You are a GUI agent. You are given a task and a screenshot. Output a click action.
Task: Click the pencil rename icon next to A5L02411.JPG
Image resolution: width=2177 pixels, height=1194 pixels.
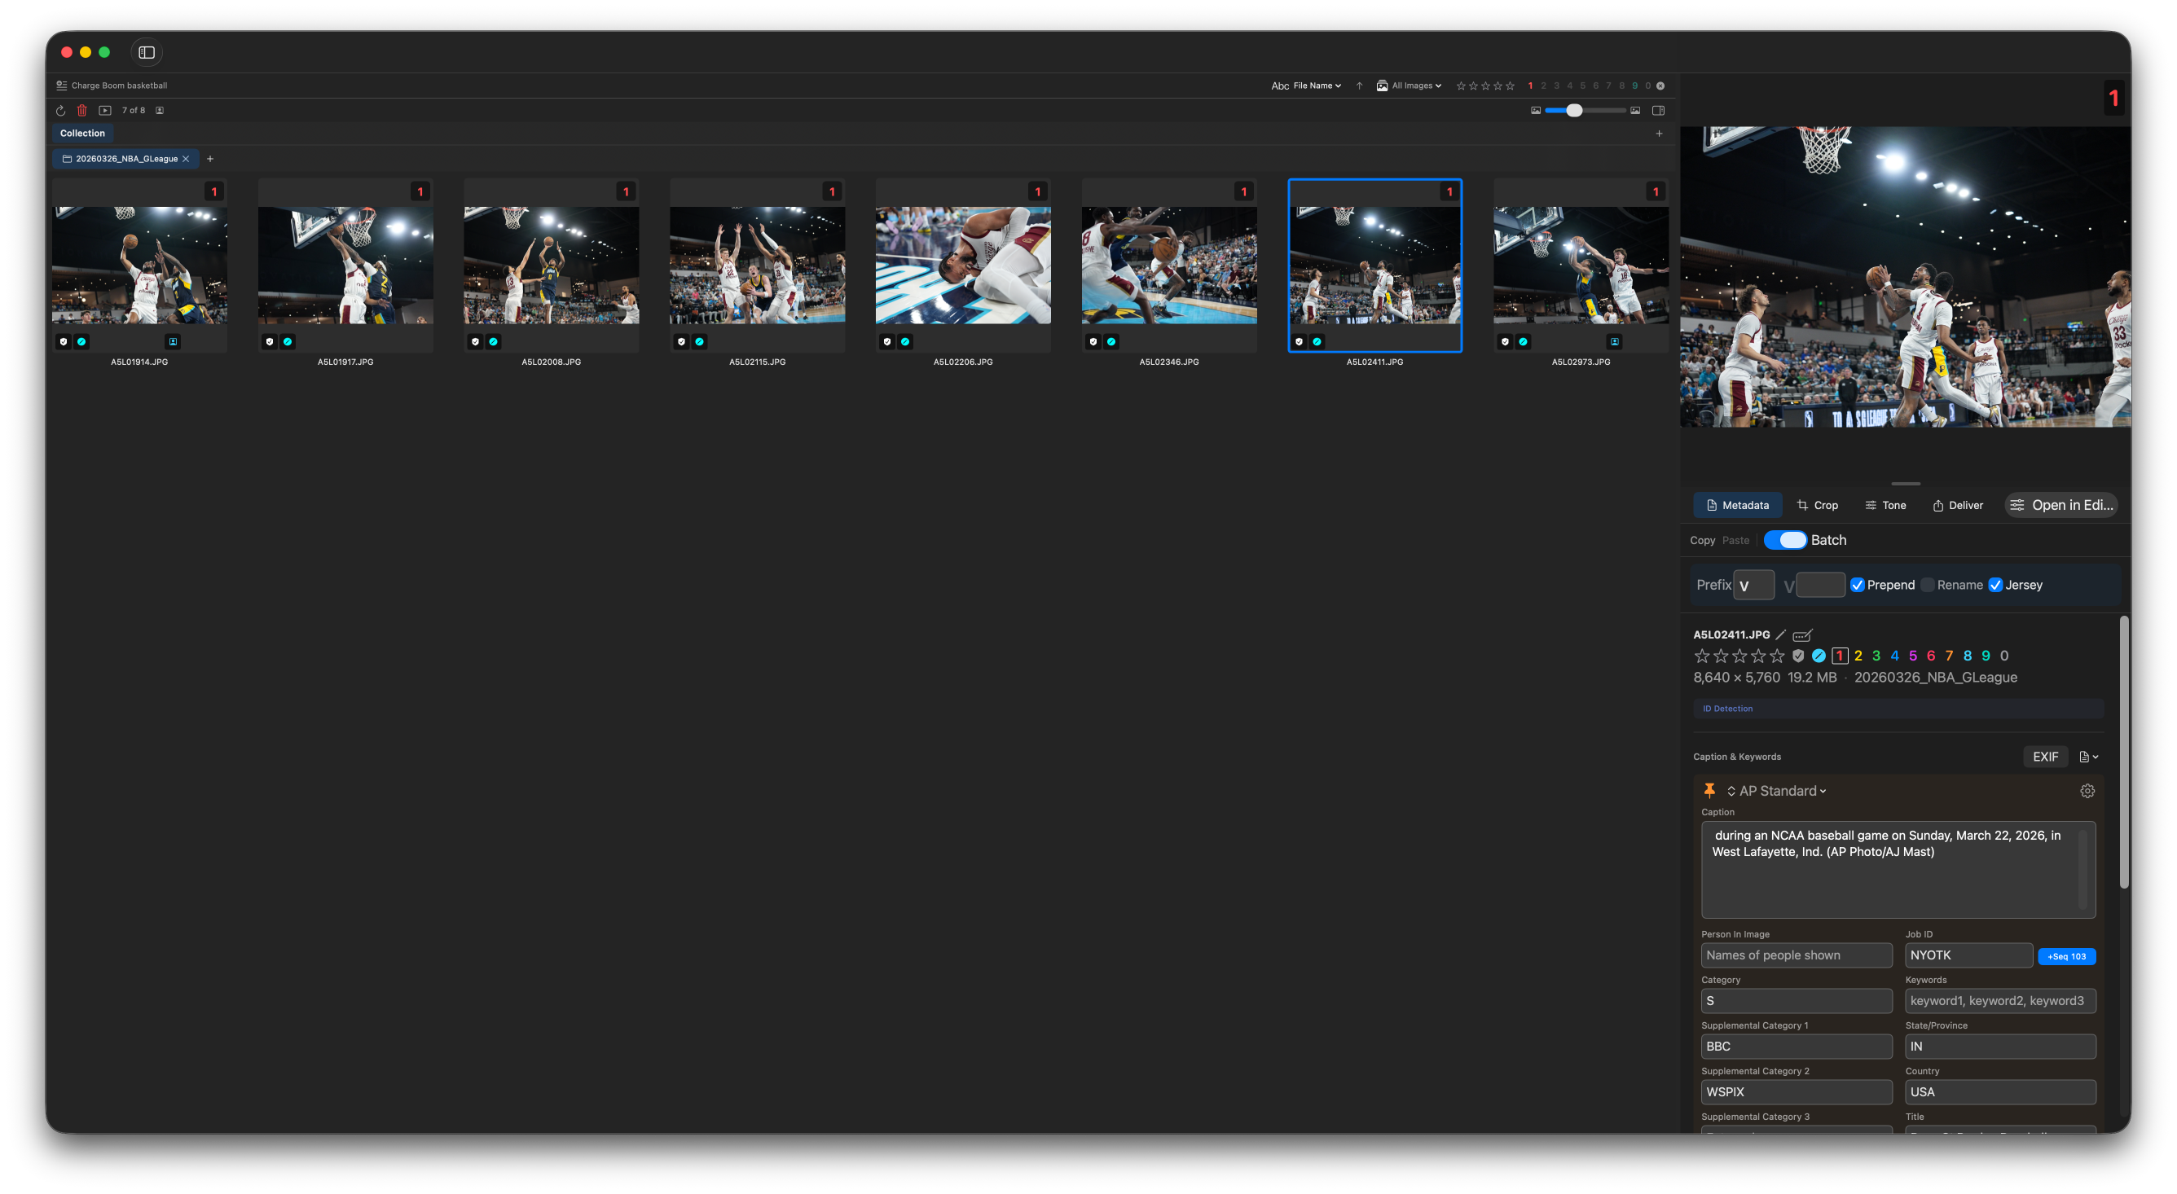[1781, 634]
